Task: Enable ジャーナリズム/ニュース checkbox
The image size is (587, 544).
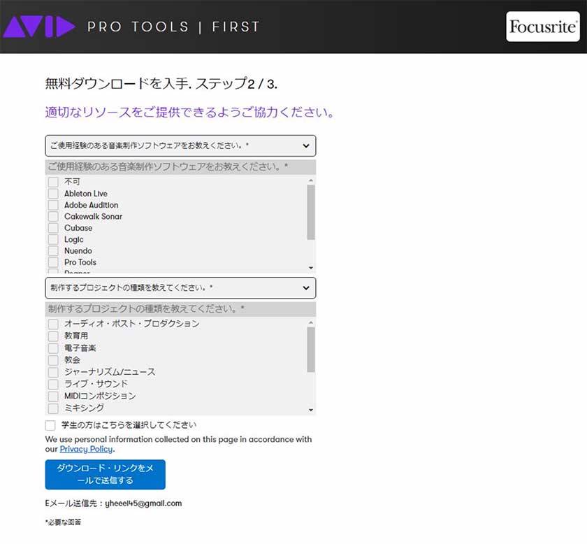Action: 53,372
